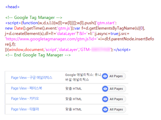Click the opening <script> tag text

click(13, 23)
